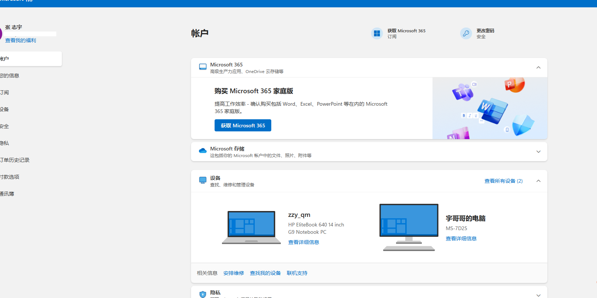The image size is (597, 298).
Task: Open 查看详细信息 for 宇哥哥的电脑
Action: click(x=461, y=239)
